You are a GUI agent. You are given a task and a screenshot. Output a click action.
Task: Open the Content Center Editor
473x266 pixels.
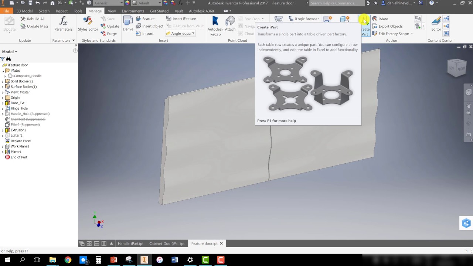click(x=436, y=24)
